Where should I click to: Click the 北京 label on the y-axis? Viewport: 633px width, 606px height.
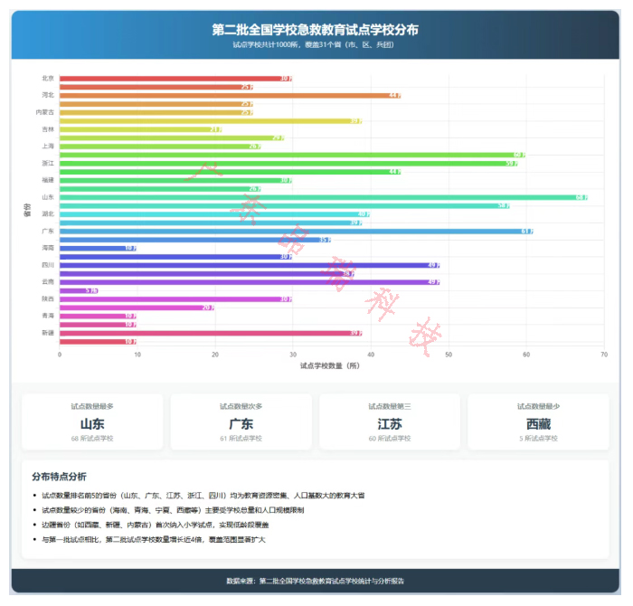point(47,79)
